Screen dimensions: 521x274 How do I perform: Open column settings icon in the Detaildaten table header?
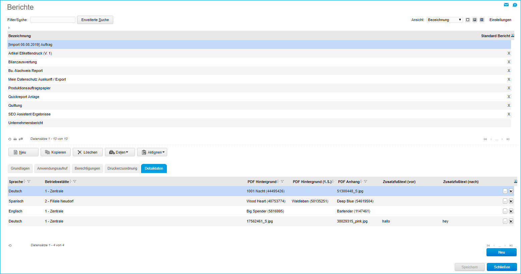pyautogui.click(x=516, y=181)
